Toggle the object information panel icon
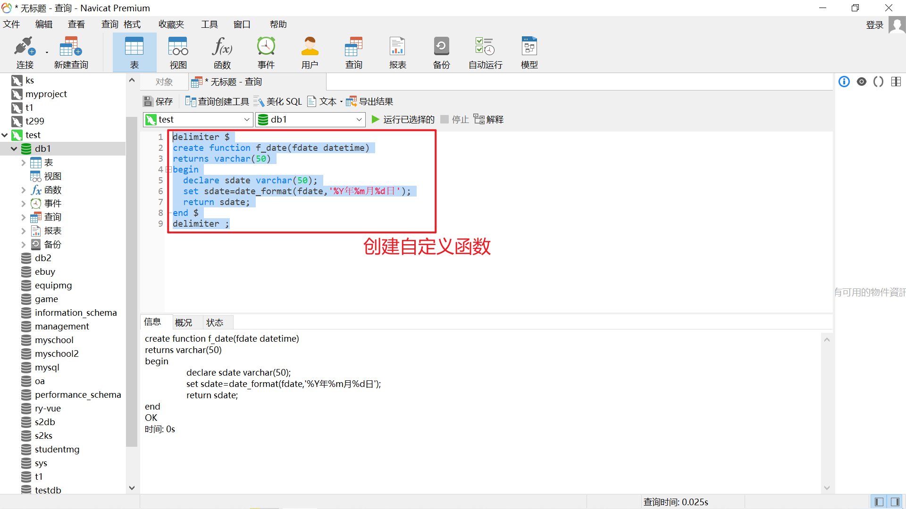 coord(844,82)
